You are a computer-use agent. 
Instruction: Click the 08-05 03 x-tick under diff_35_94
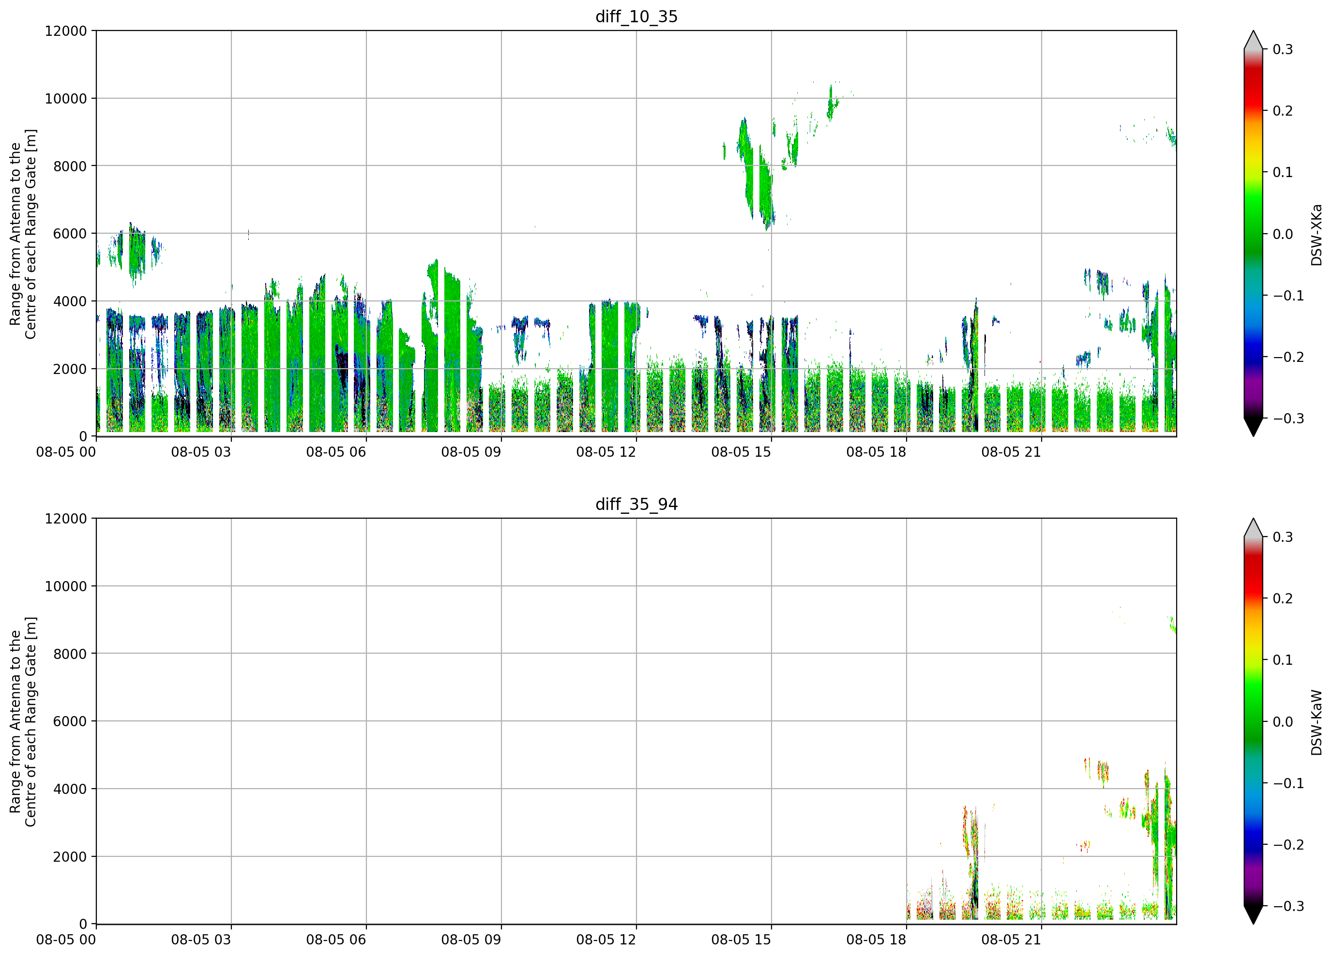point(201,940)
